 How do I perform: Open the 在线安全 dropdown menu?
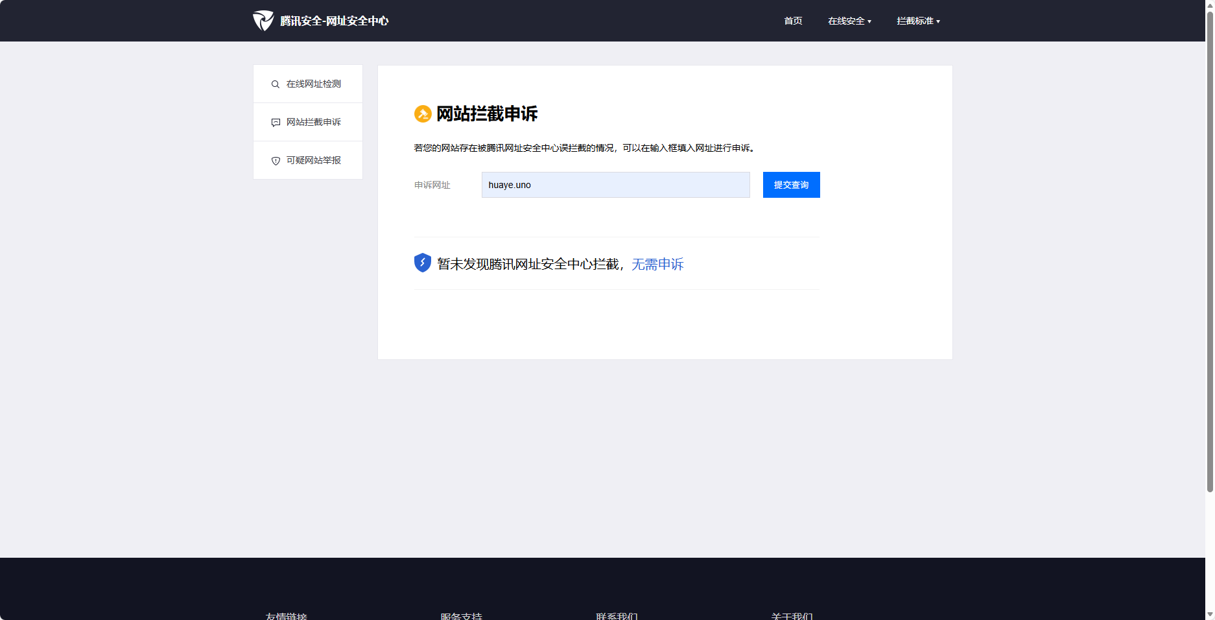(849, 21)
